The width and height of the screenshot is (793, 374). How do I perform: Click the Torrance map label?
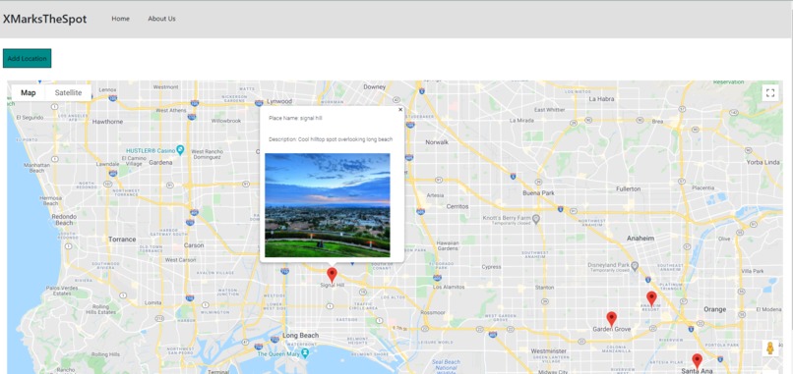tap(122, 240)
